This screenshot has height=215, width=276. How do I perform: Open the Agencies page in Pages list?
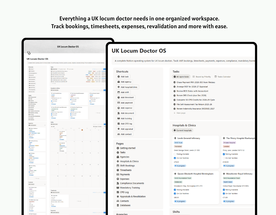125,157
